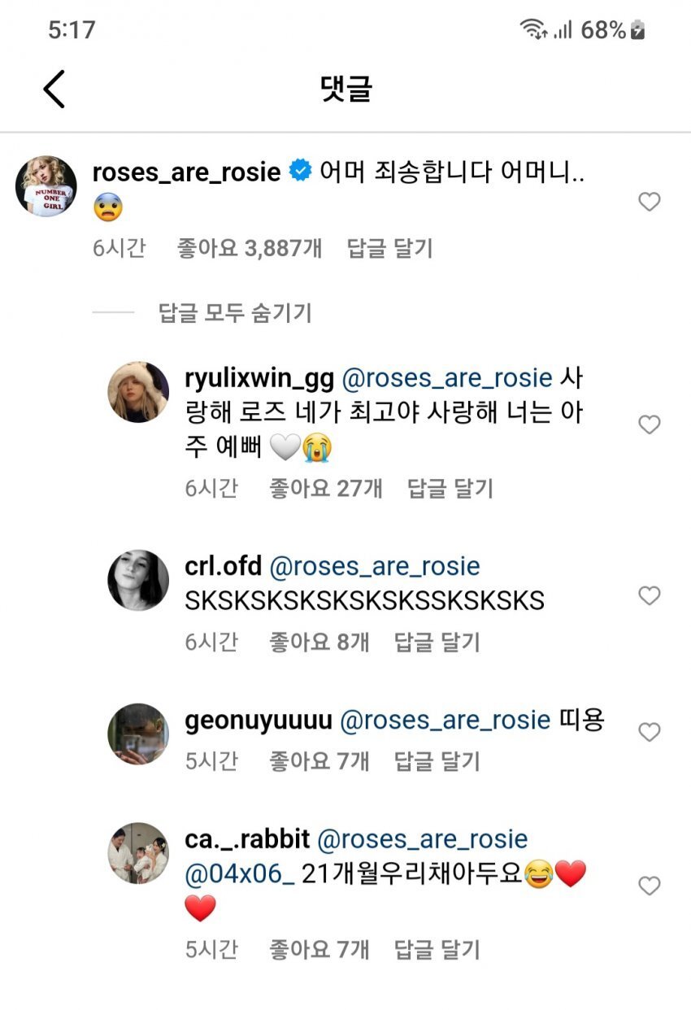Screen dimensions: 691x1010
Task: Tap the blue verified badge
Action: click(x=301, y=172)
